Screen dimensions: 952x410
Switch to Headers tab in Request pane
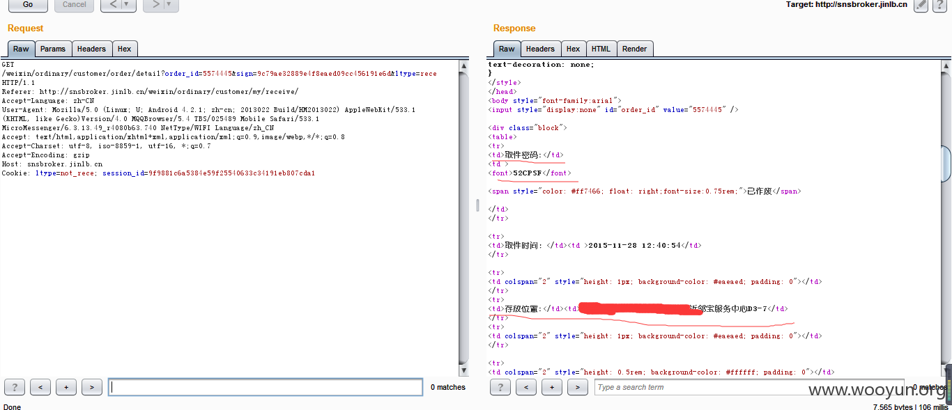91,49
